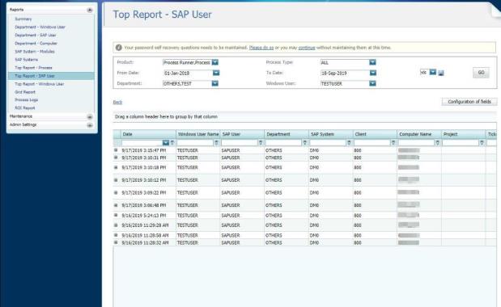The height and width of the screenshot is (307, 501).
Task: Open SAP Systems report in sidebar
Action: click(26, 60)
